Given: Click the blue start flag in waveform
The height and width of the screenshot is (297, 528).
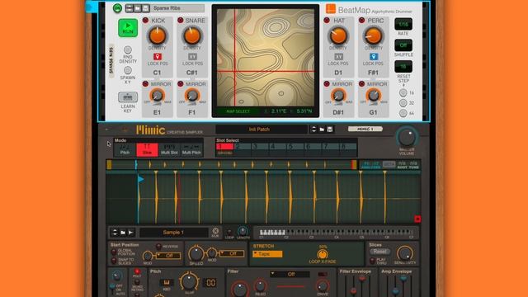Looking at the screenshot, I should click(x=141, y=179).
